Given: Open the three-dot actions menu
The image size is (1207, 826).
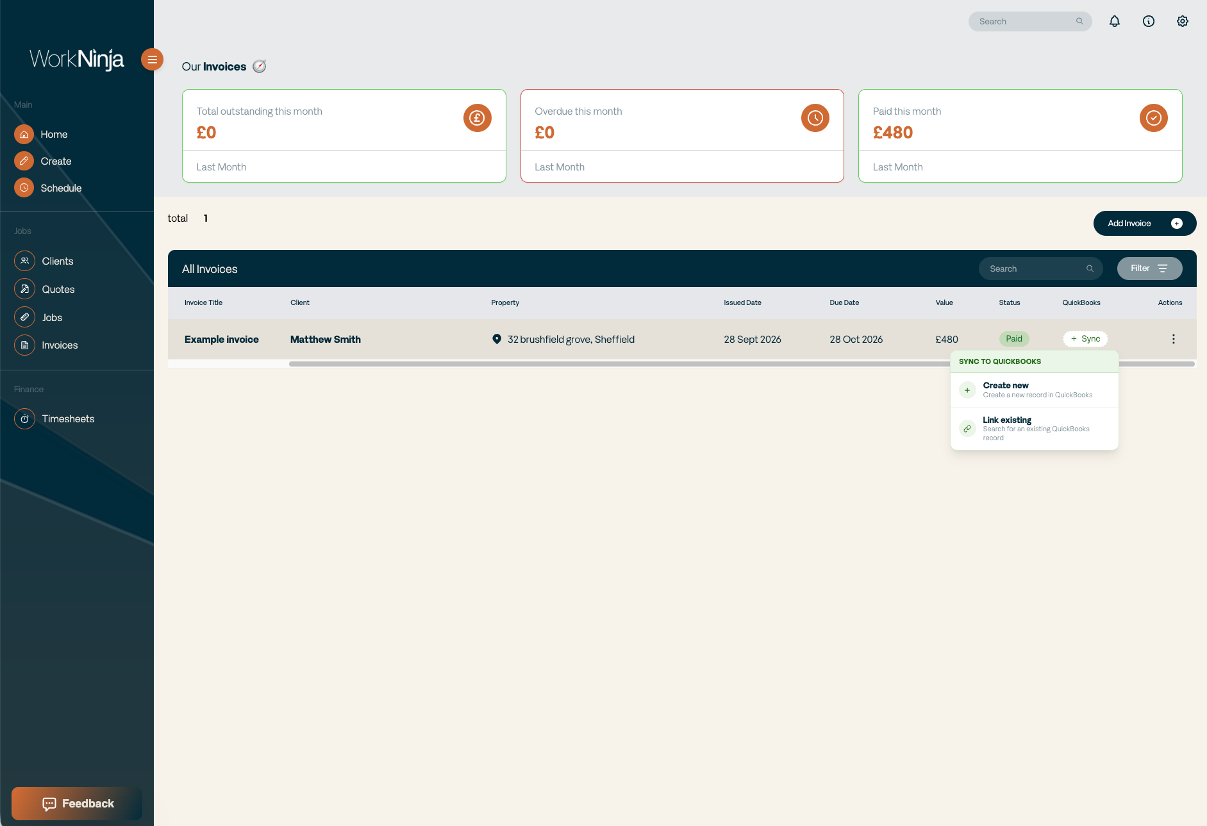Looking at the screenshot, I should coord(1174,339).
